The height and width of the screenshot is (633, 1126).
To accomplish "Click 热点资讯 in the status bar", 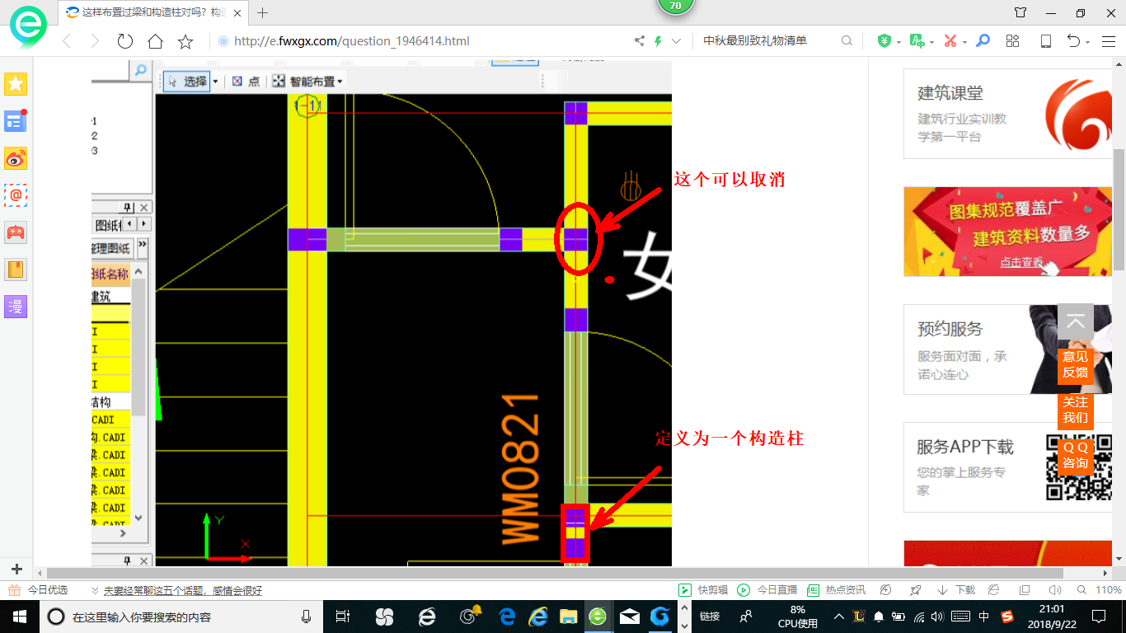I will [837, 590].
